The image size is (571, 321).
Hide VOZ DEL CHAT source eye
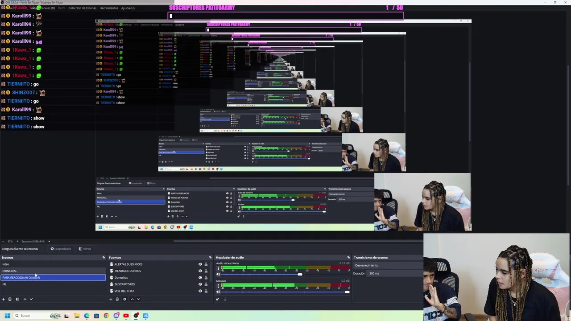(x=200, y=291)
